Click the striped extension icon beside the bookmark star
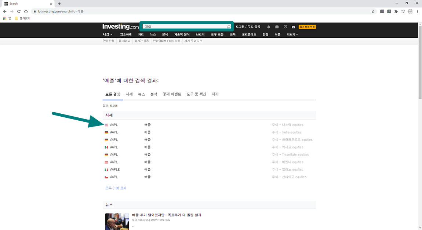Screen dimensions: 422x230 [382, 12]
